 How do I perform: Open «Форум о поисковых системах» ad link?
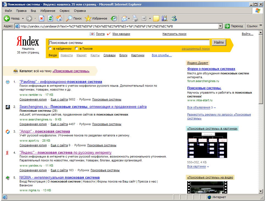(211, 69)
